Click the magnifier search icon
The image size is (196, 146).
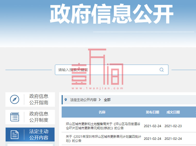(162, 70)
